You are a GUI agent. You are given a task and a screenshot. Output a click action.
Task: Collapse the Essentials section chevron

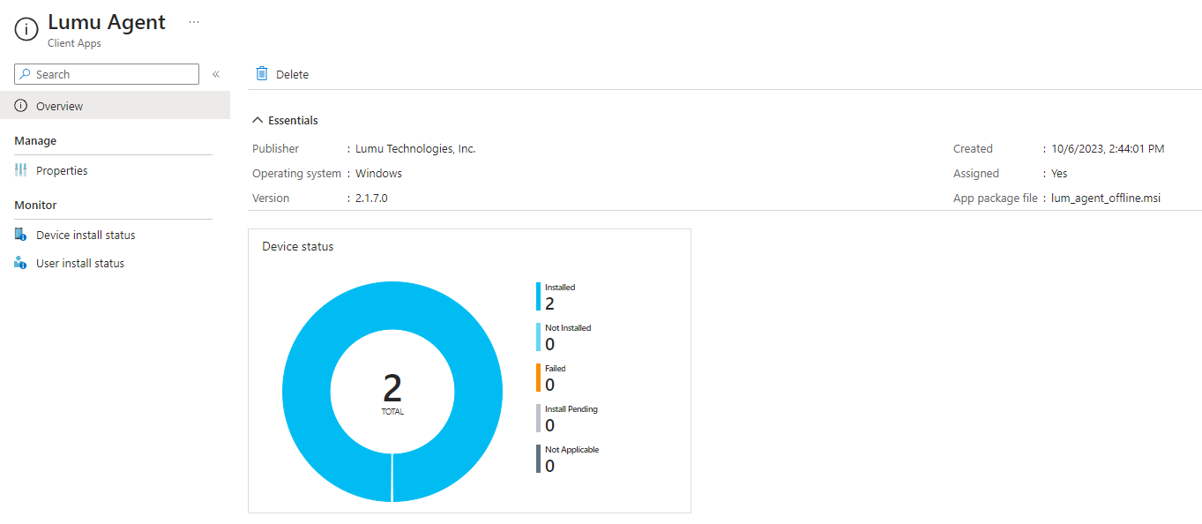pos(258,120)
